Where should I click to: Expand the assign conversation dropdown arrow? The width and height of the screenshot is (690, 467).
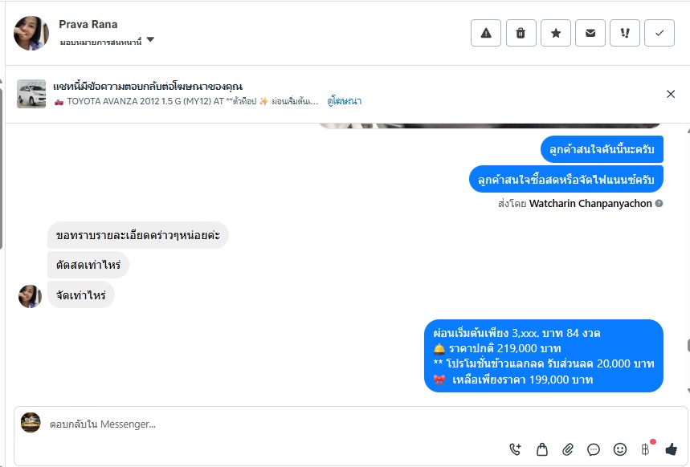pyautogui.click(x=150, y=39)
